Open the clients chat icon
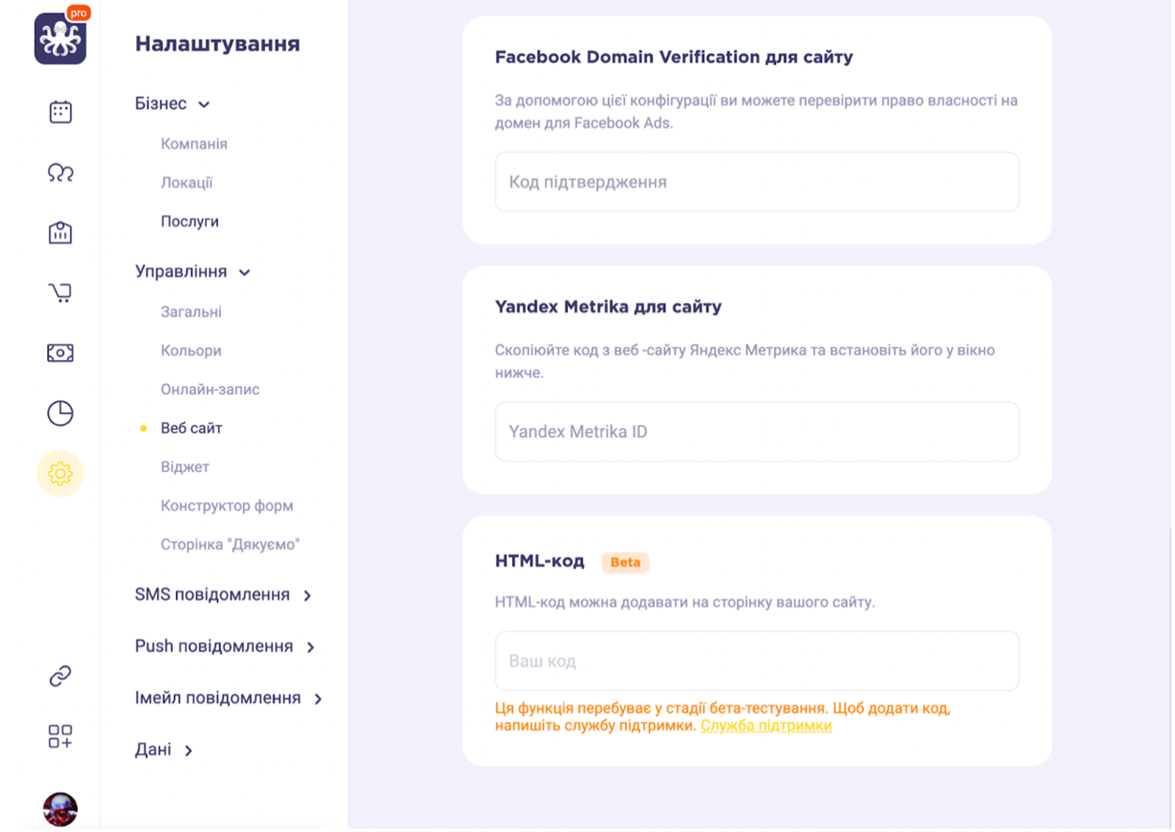 [x=60, y=172]
